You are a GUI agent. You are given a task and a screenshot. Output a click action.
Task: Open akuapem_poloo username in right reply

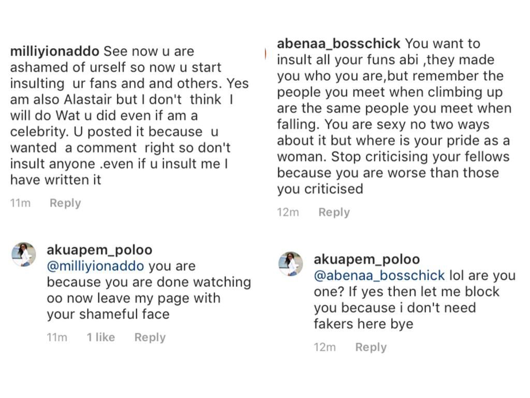click(x=367, y=260)
